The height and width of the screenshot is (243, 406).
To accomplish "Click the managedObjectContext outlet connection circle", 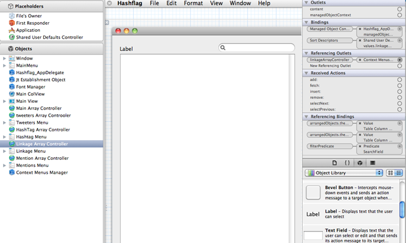I will click(400, 15).
